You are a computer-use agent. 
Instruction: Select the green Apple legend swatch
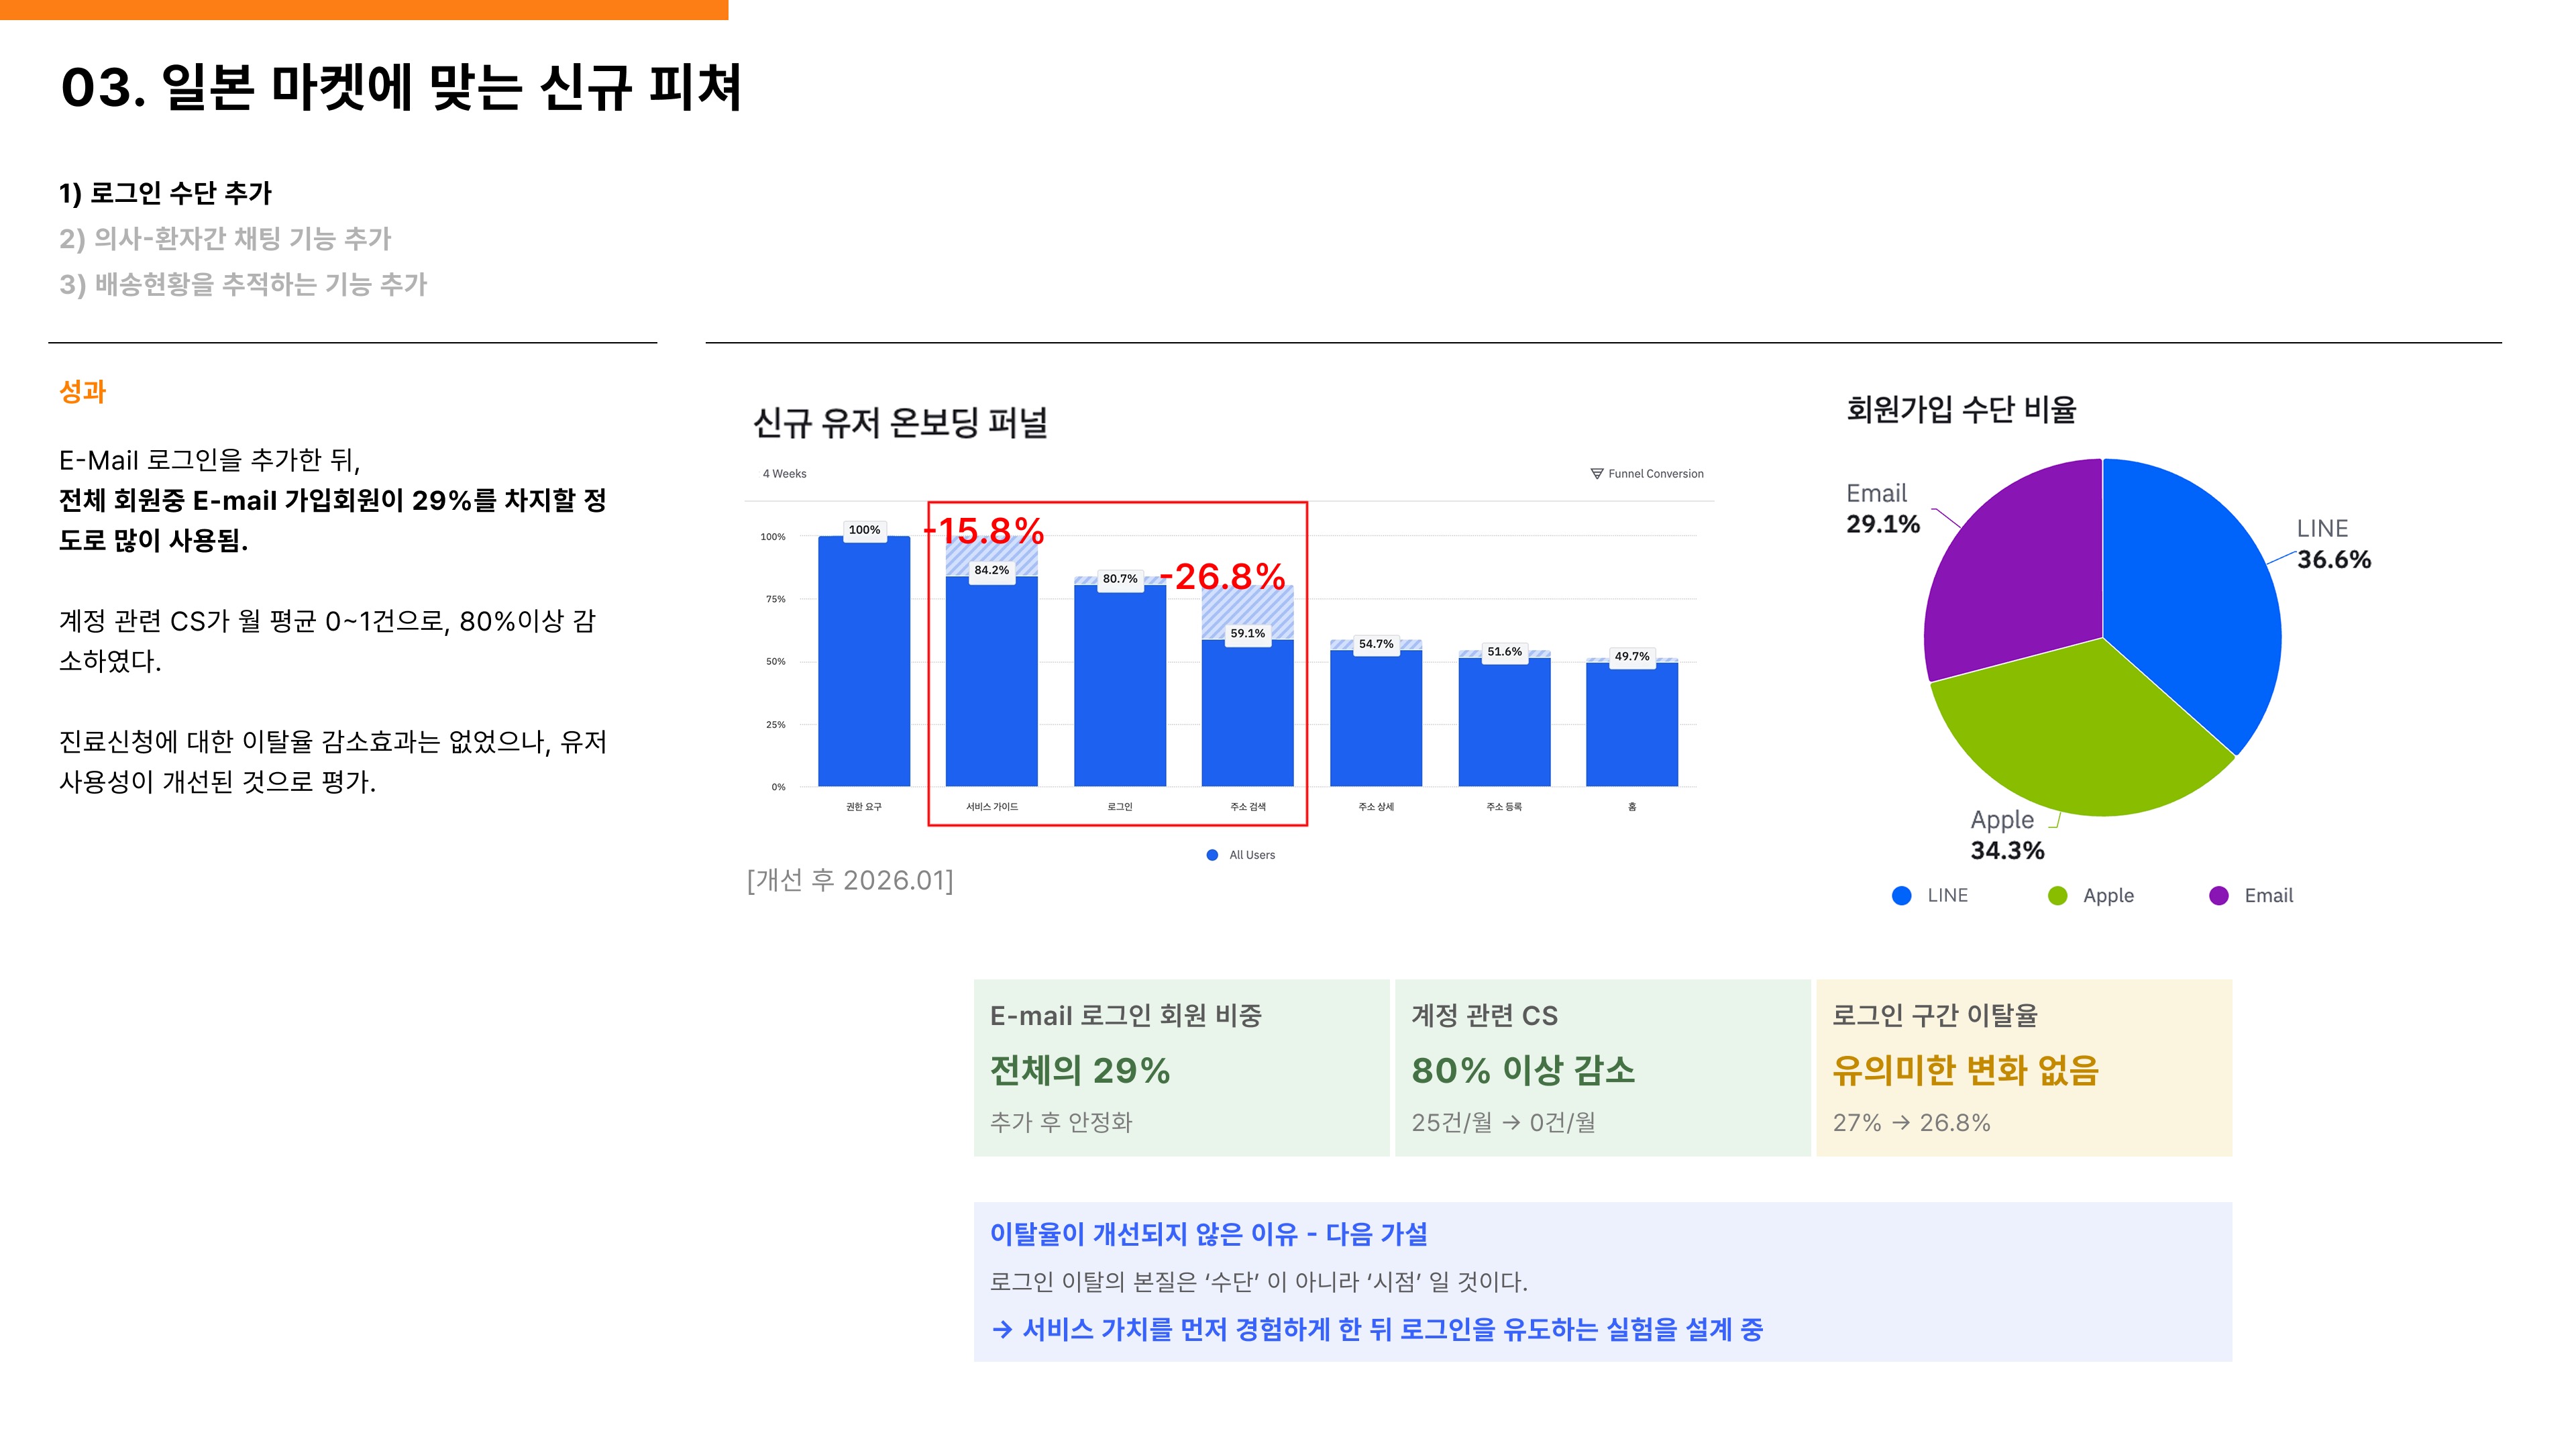(2057, 896)
